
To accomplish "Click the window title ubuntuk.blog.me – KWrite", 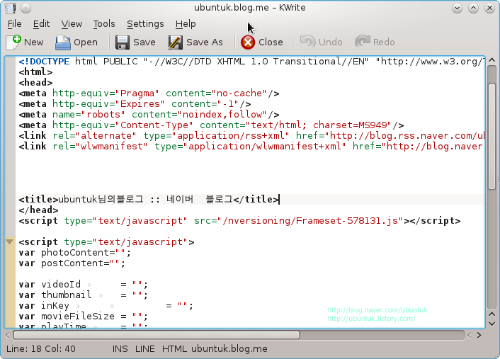I will point(250,8).
